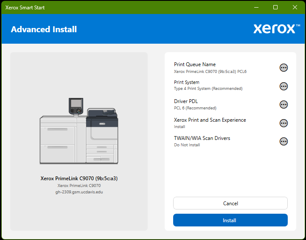306x240 pixels.
Task: Click the Type 4 Print System value
Action: [208, 89]
